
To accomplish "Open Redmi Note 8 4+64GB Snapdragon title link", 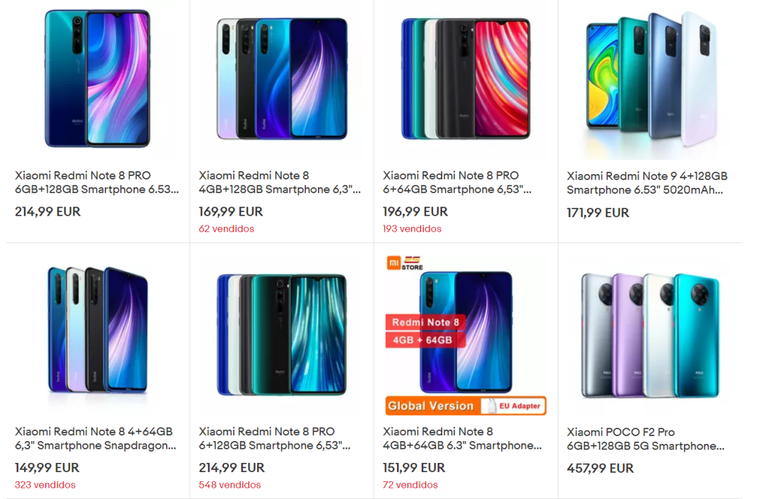I will pyautogui.click(x=95, y=438).
